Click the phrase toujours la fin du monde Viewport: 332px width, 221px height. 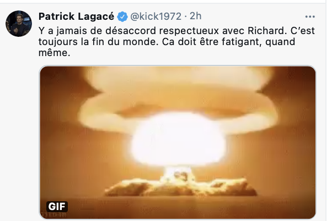pos(99,42)
